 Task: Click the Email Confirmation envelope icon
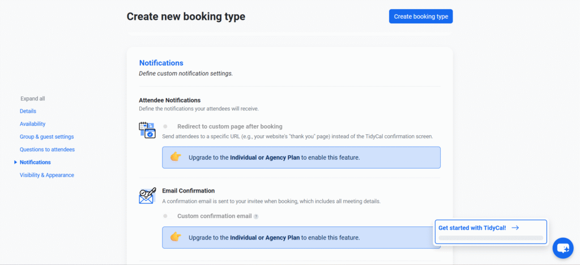[x=147, y=196]
